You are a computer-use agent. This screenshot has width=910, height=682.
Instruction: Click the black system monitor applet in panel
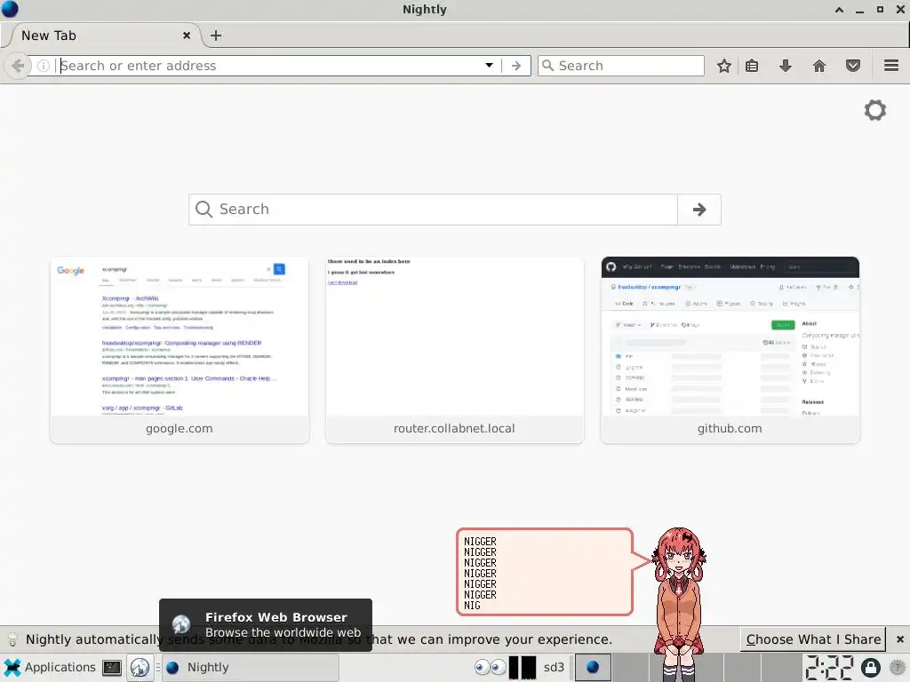click(523, 668)
